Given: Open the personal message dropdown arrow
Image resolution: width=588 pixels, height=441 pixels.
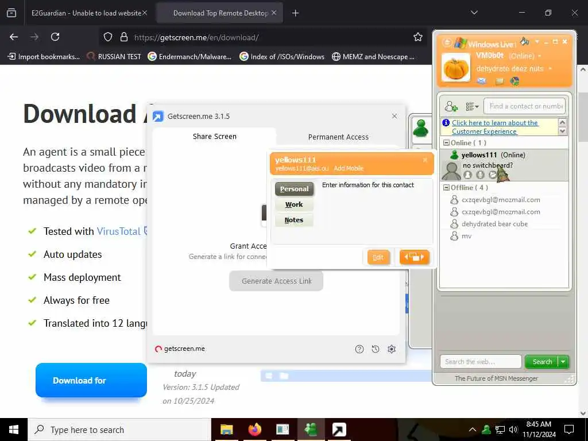Looking at the screenshot, I should pos(550,69).
